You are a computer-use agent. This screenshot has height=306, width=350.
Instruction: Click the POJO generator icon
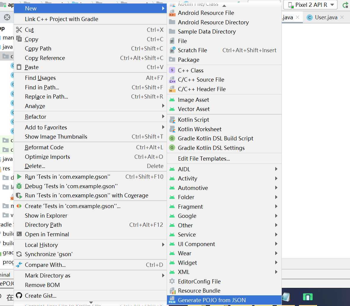point(172,300)
